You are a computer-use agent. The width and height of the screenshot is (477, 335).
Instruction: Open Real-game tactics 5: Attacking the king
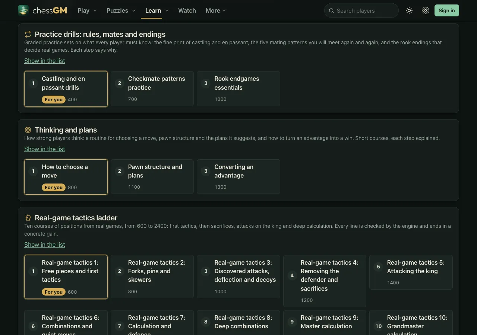411,272
